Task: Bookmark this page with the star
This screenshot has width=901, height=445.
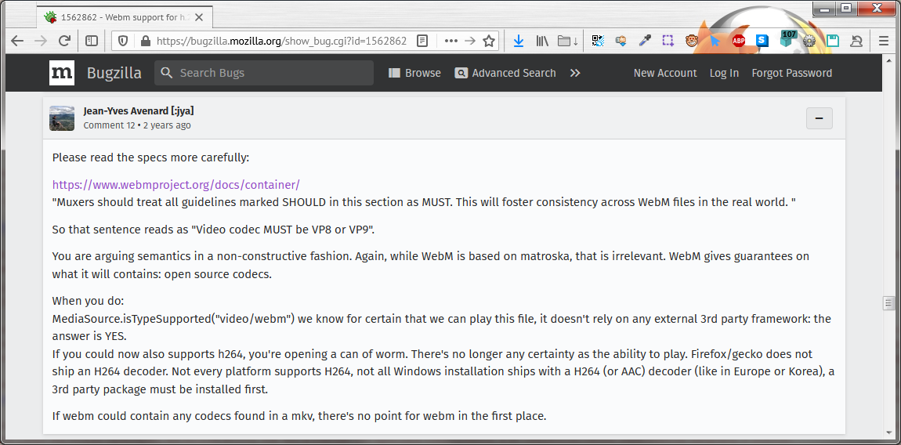Action: coord(489,41)
